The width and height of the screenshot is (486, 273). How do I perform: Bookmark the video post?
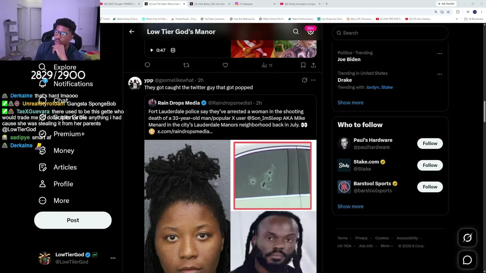(303, 65)
